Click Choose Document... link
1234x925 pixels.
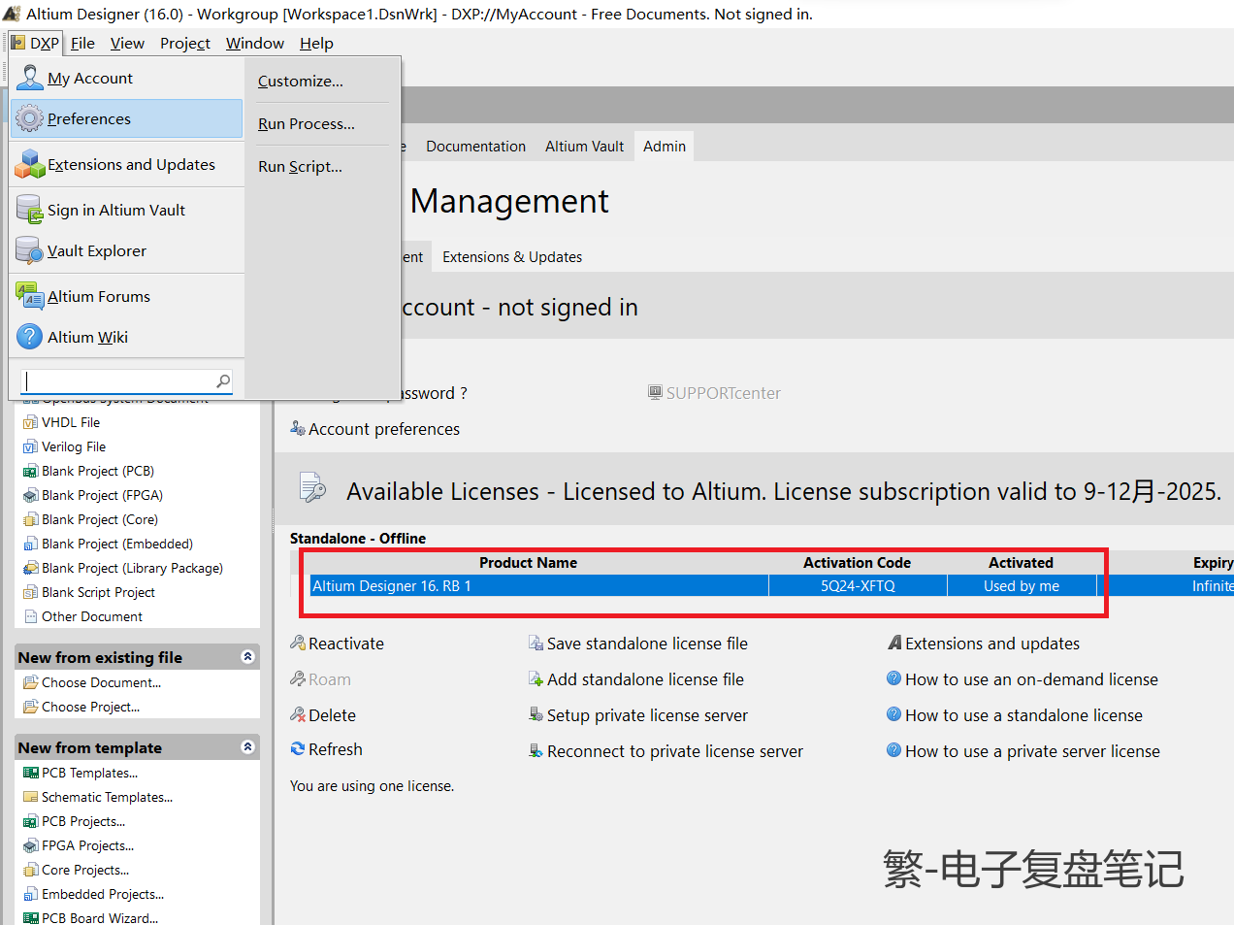point(101,682)
